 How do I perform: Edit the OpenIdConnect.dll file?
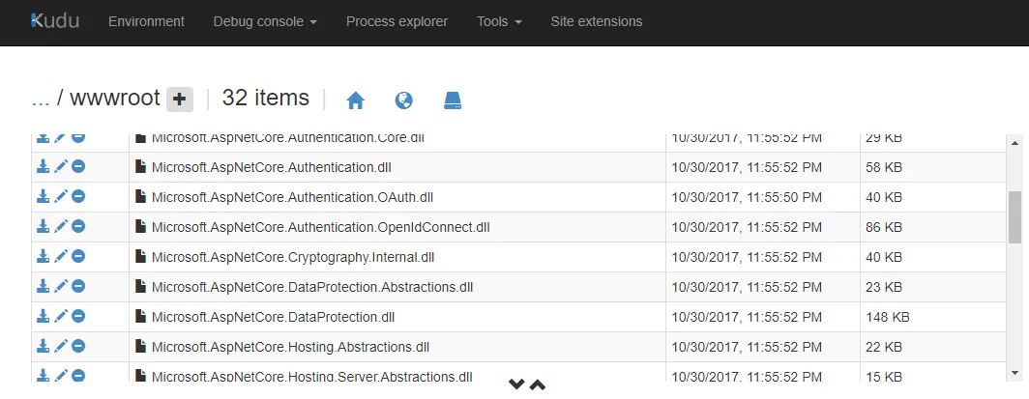tap(60, 226)
